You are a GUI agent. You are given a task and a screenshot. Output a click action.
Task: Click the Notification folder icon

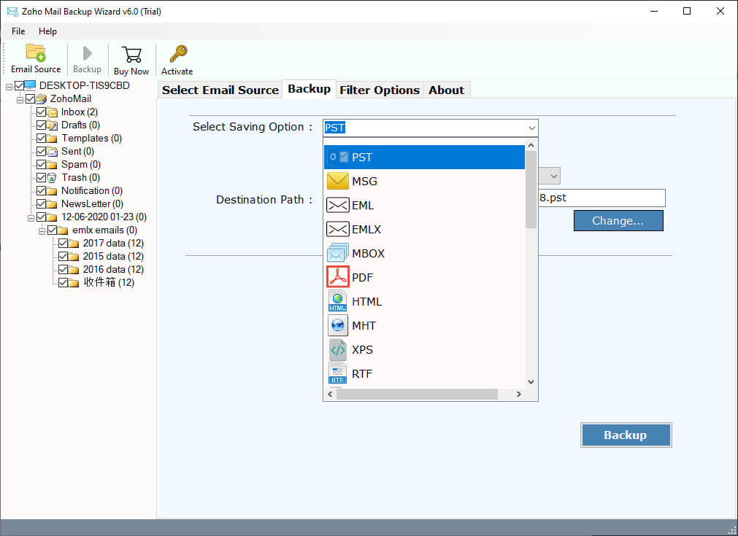(x=53, y=191)
